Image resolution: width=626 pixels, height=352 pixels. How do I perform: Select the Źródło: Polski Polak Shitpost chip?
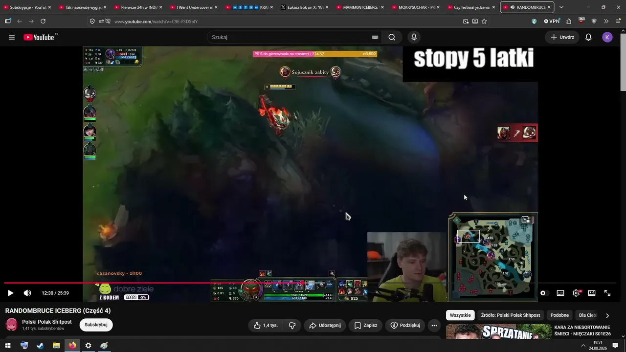point(511,315)
